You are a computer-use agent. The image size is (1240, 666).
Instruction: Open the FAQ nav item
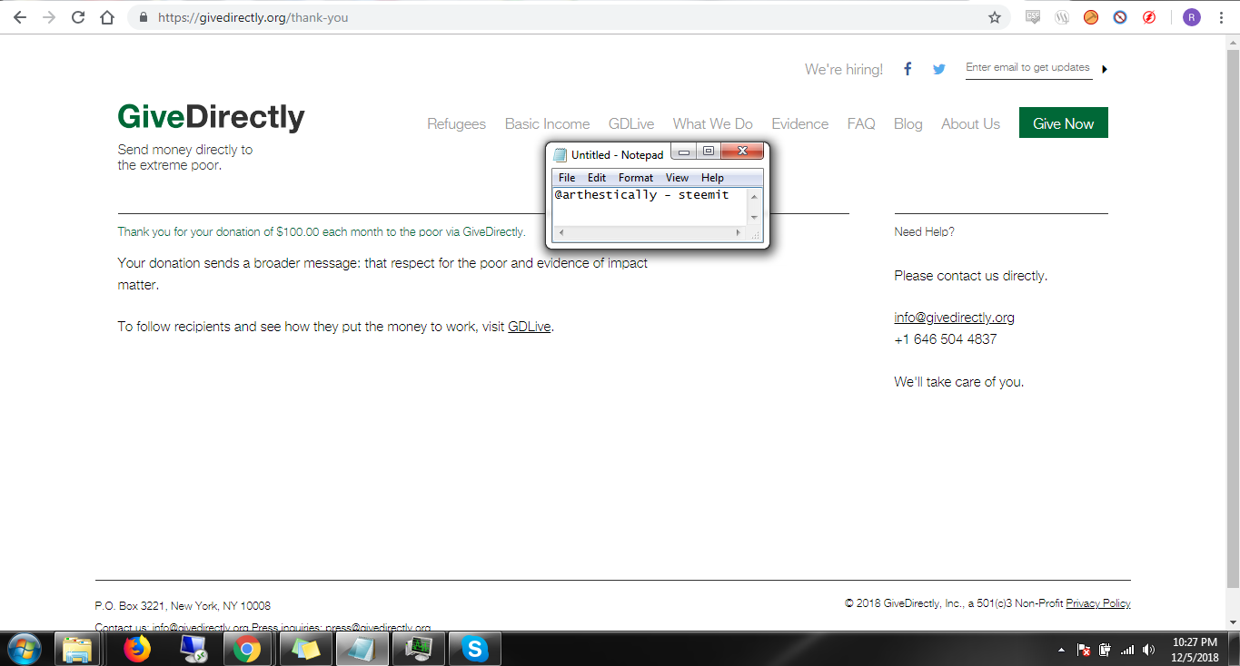[x=861, y=123]
